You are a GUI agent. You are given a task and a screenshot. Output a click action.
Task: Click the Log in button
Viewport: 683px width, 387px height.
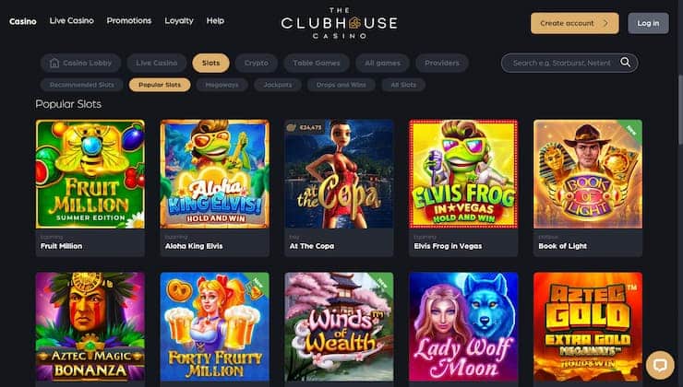pos(648,23)
